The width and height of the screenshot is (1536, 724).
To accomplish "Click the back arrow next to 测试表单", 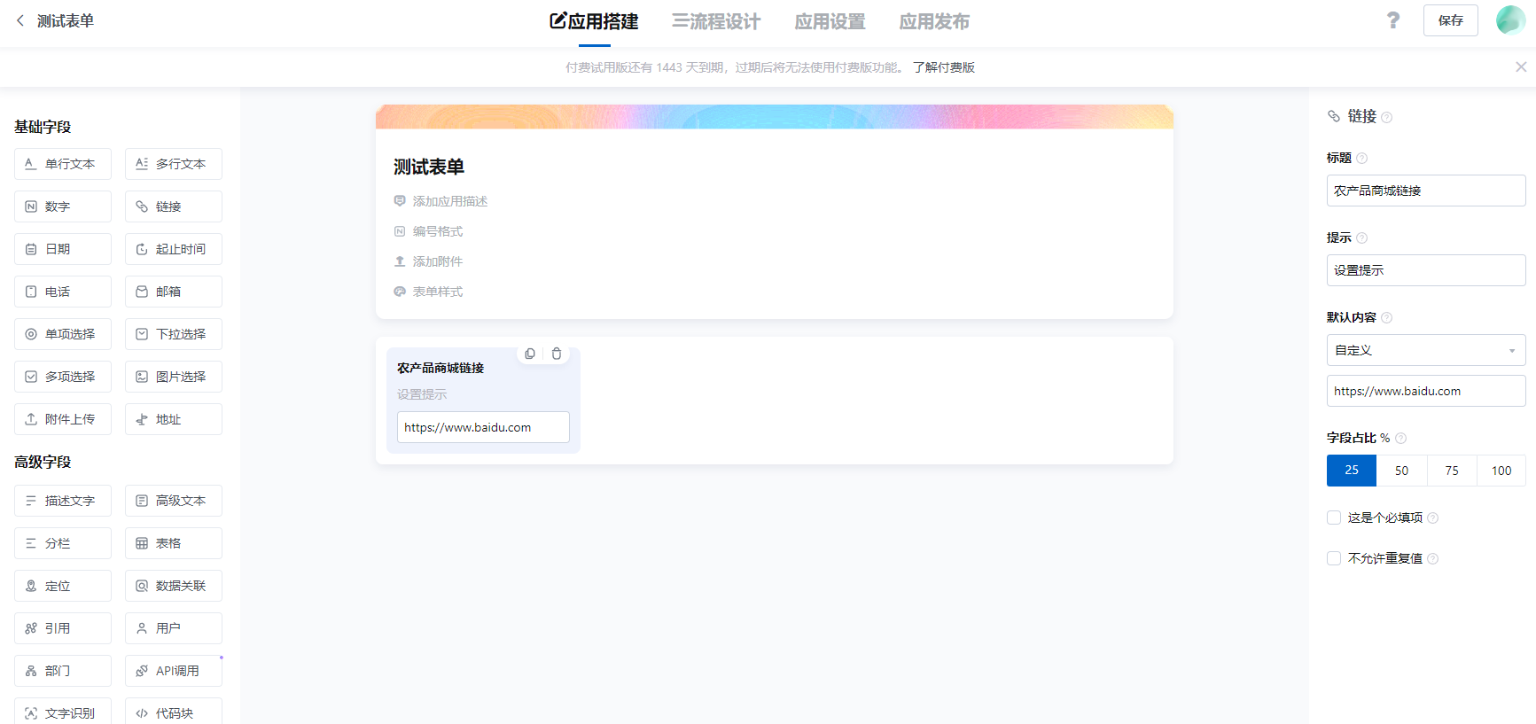I will coord(20,20).
